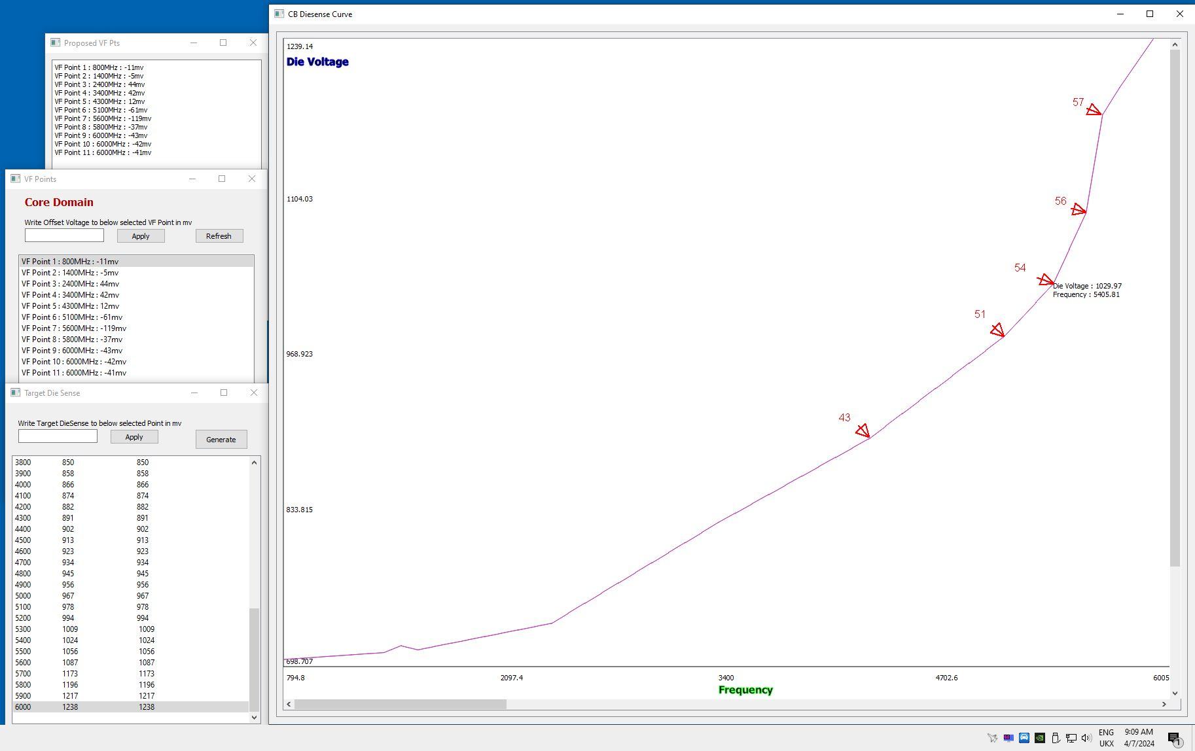Click curve marker 57 arrow
This screenshot has height=751, width=1195.
click(x=1094, y=111)
